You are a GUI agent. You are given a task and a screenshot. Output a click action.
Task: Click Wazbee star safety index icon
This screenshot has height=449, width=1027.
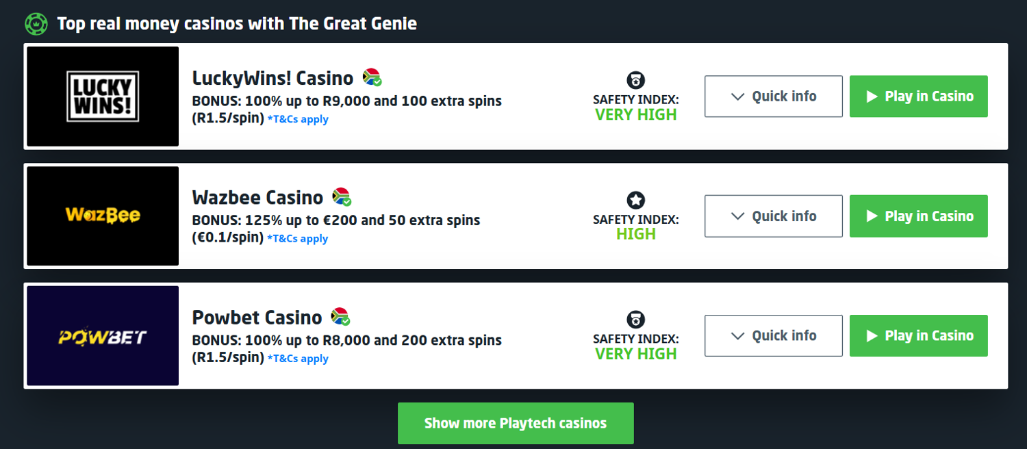[635, 200]
